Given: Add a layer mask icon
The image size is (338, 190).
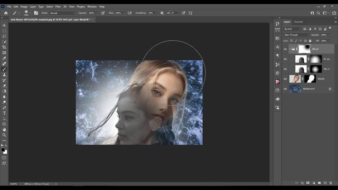Looking at the screenshot, I should pos(308,183).
